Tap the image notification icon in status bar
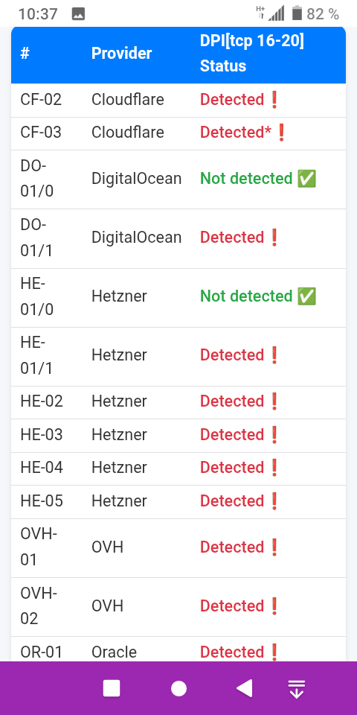The height and width of the screenshot is (715, 357). point(78,14)
